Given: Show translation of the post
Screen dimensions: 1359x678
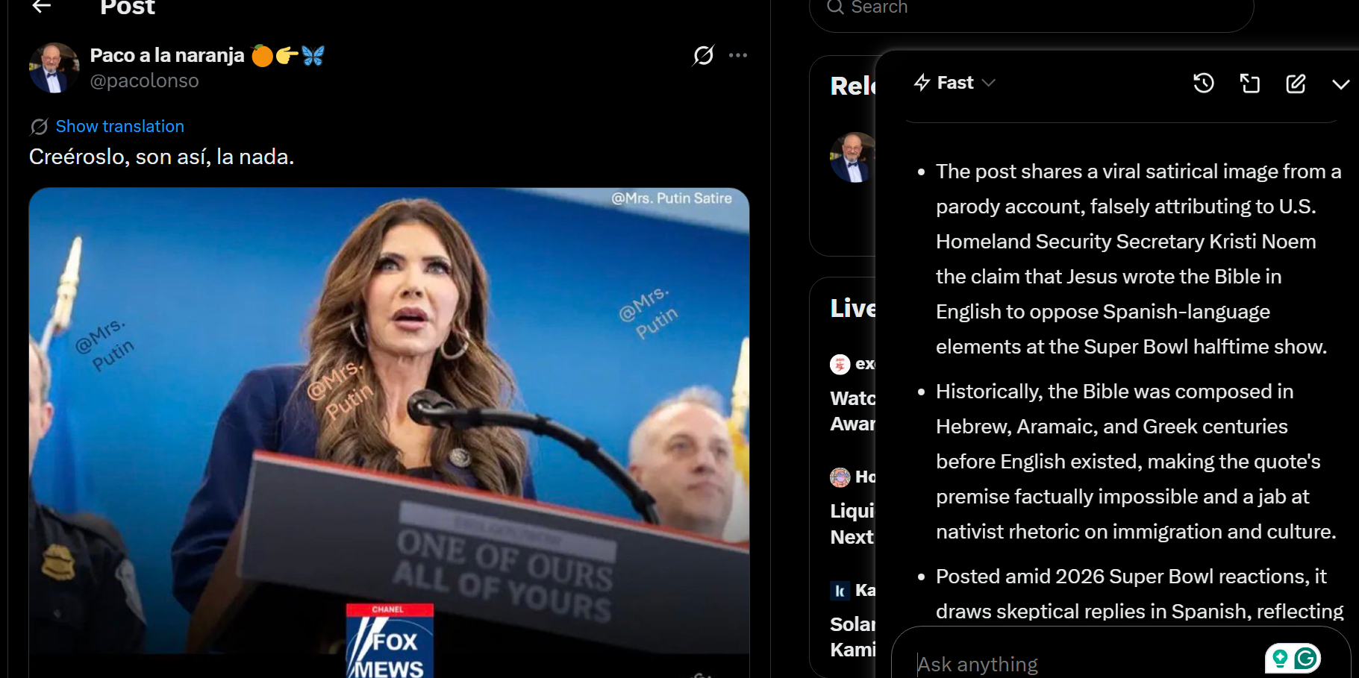Looking at the screenshot, I should click(119, 126).
